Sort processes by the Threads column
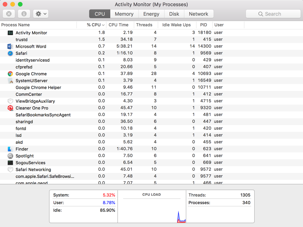Image resolution: width=303 pixels, height=227 pixels. point(144,25)
